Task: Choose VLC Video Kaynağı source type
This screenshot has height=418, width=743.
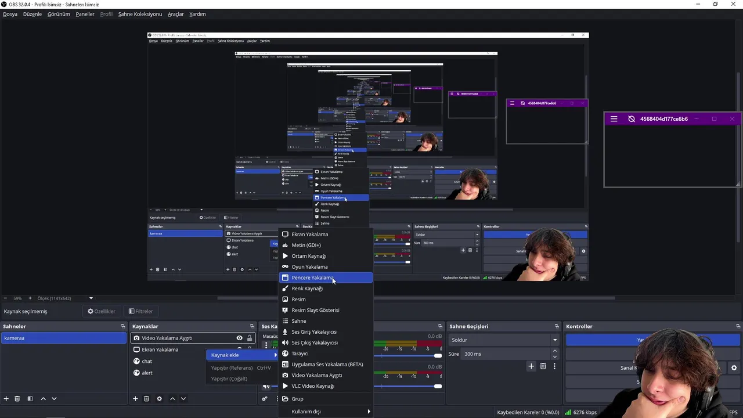Action: click(326, 386)
